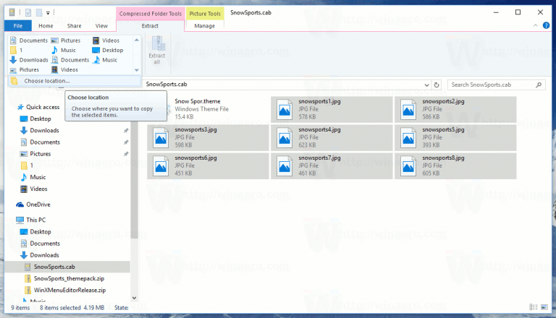Viewport: 556px width, 318px height.
Task: Switch to the Share ribbon tab
Action: coord(74,25)
